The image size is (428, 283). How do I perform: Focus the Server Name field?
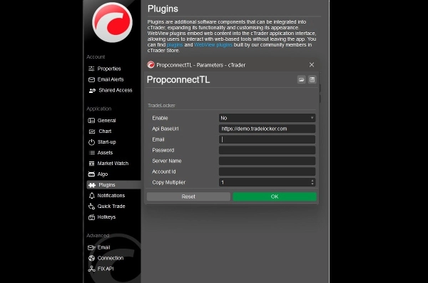point(267,161)
